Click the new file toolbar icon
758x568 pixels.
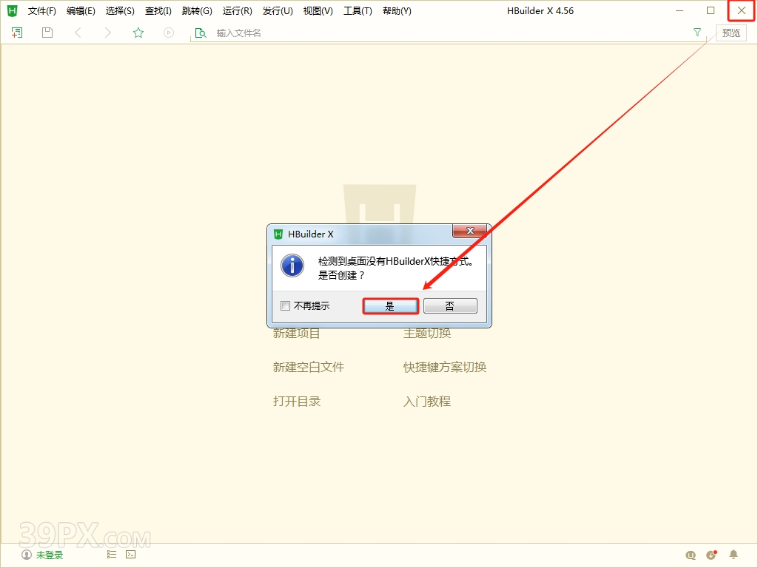(x=17, y=33)
